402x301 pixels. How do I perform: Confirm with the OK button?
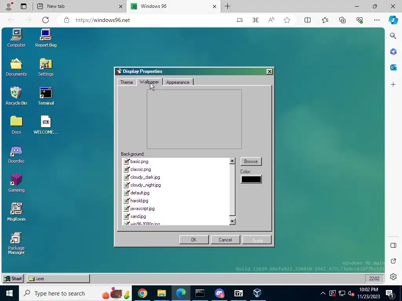click(194, 240)
